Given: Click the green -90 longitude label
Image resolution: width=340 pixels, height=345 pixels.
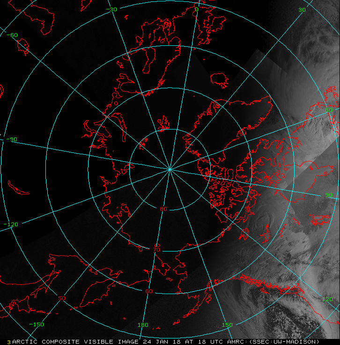Looking at the screenshot, I should [x=12, y=139].
